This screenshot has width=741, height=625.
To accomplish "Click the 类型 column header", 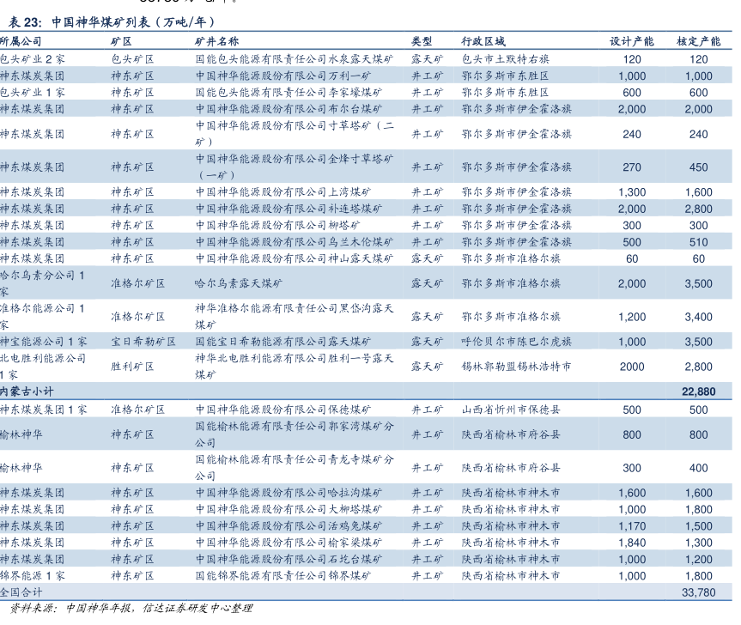I will (421, 41).
